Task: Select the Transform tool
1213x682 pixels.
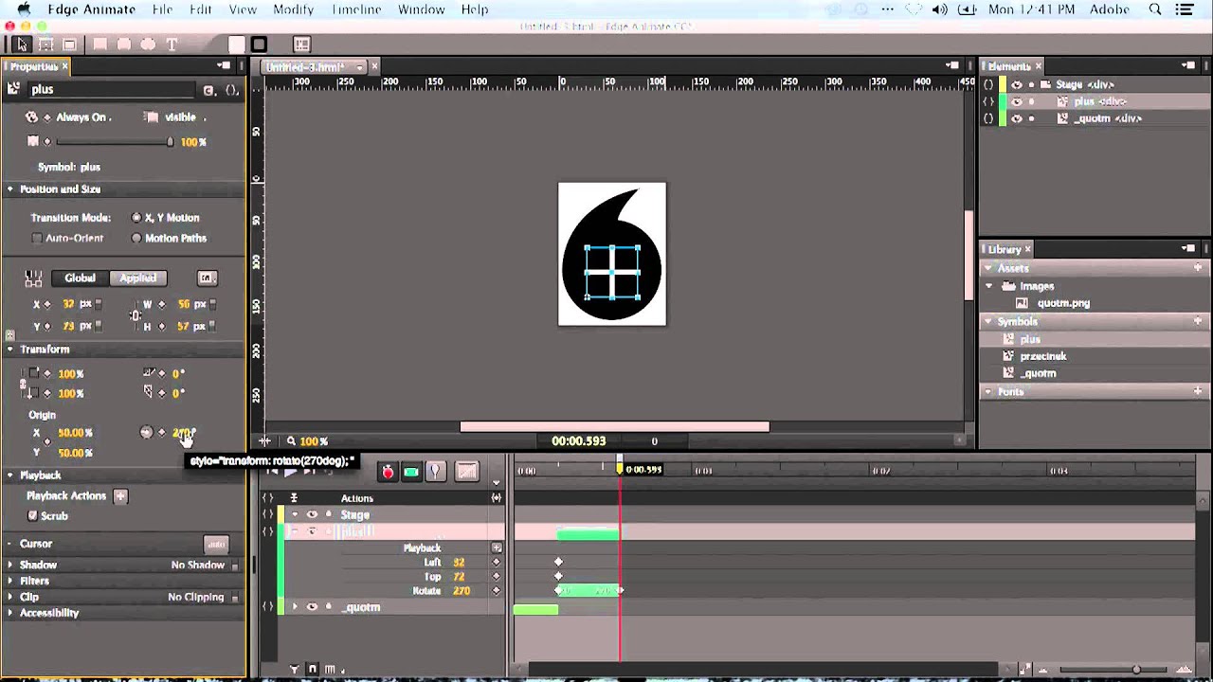Action: tap(46, 45)
